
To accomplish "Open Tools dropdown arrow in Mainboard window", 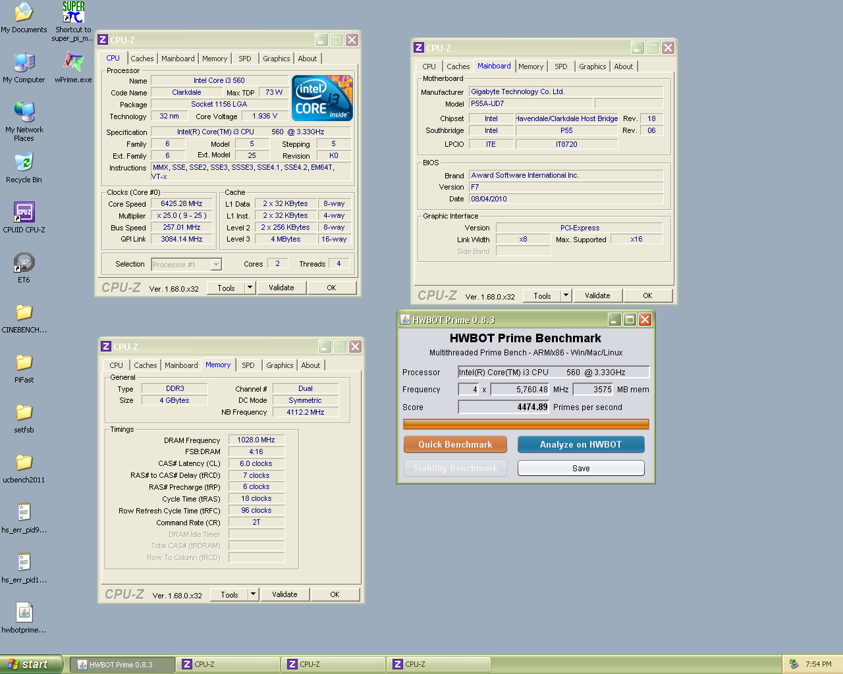I will pyautogui.click(x=566, y=296).
